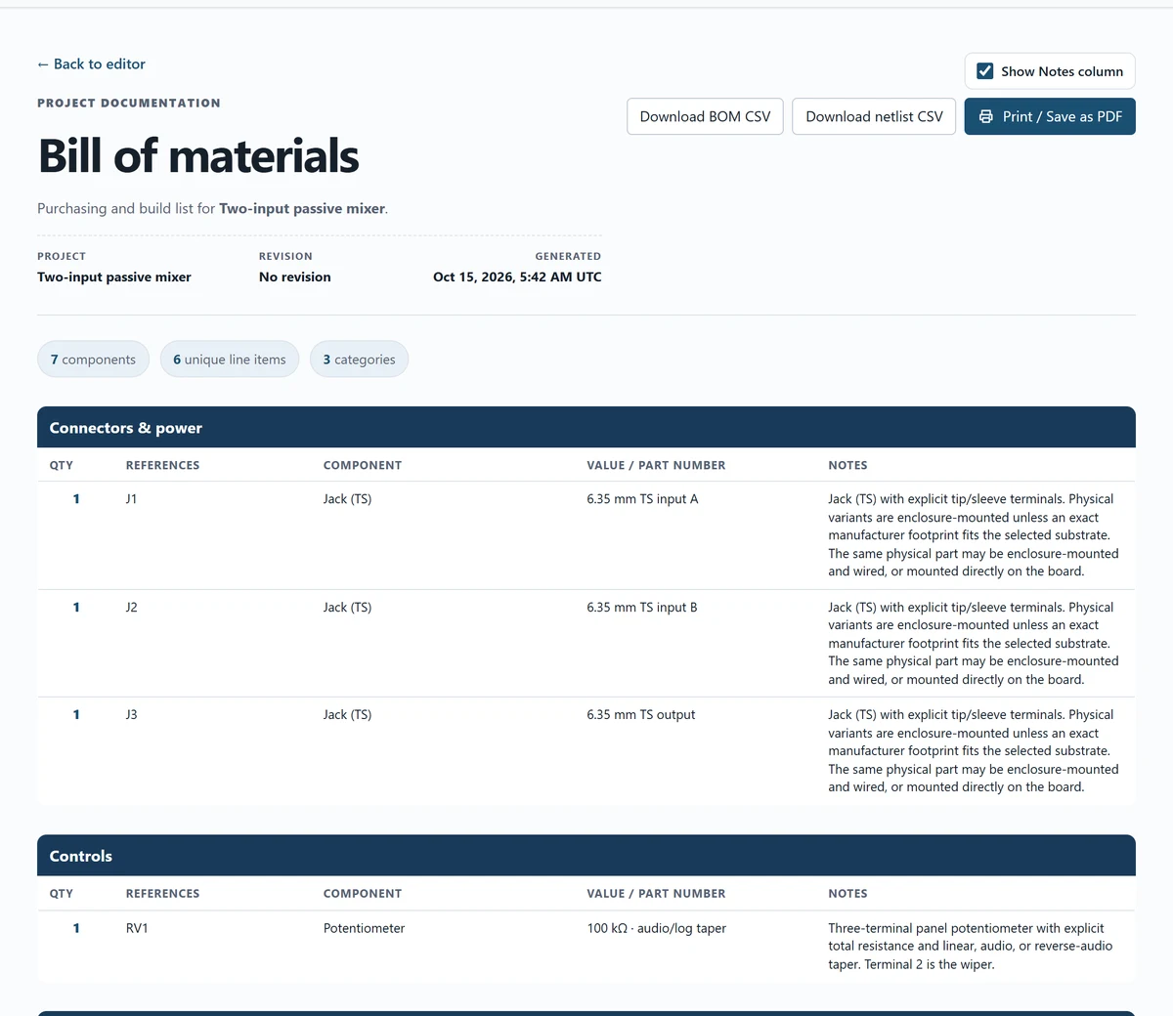Click the Jack (TS) component in J1 row
Screen dimensions: 1173x1016
pos(347,499)
